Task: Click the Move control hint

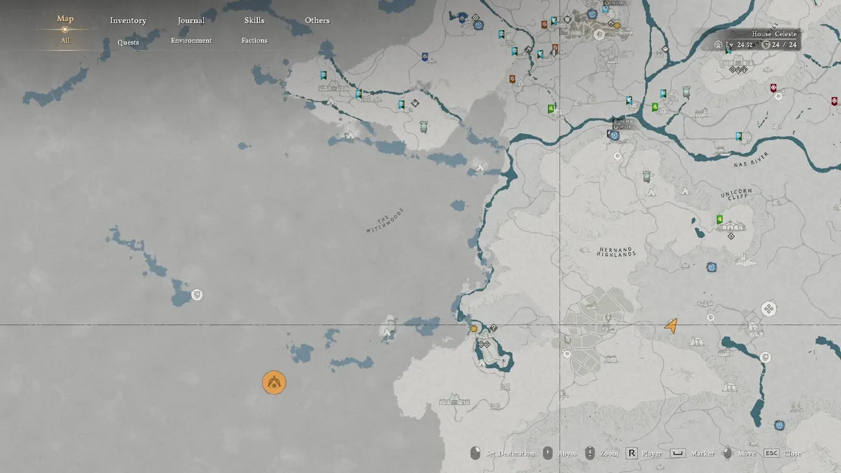Action: tap(746, 453)
